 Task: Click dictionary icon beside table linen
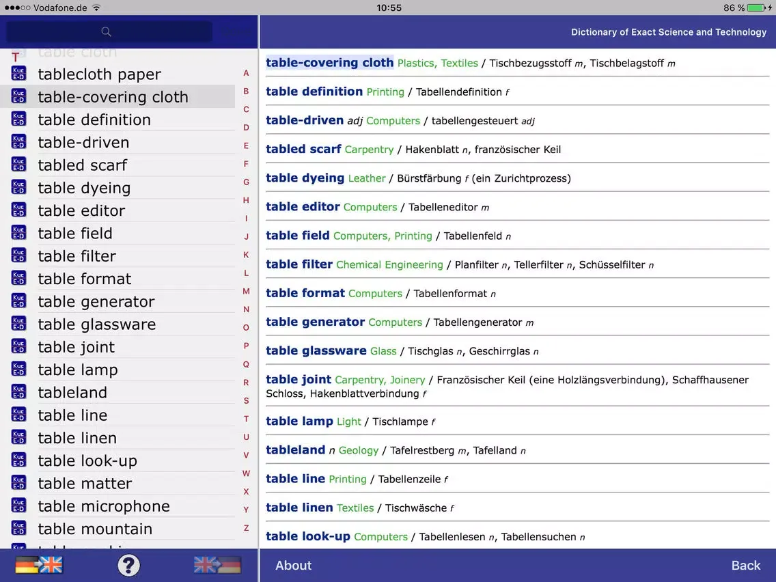(x=19, y=437)
